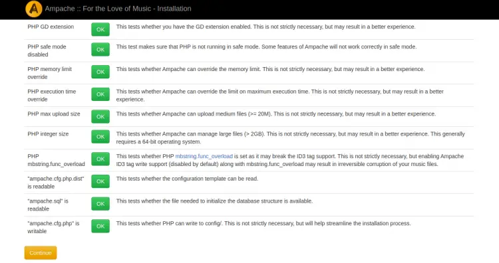
Task: Click OK badge for PHP safe mode disabled
Action: pos(100,50)
